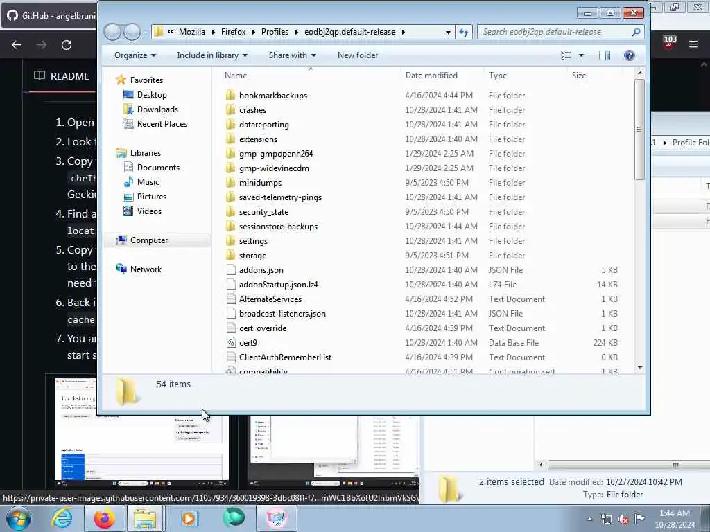Select the storage folder
Viewport: 710px width, 532px height.
[x=252, y=256]
